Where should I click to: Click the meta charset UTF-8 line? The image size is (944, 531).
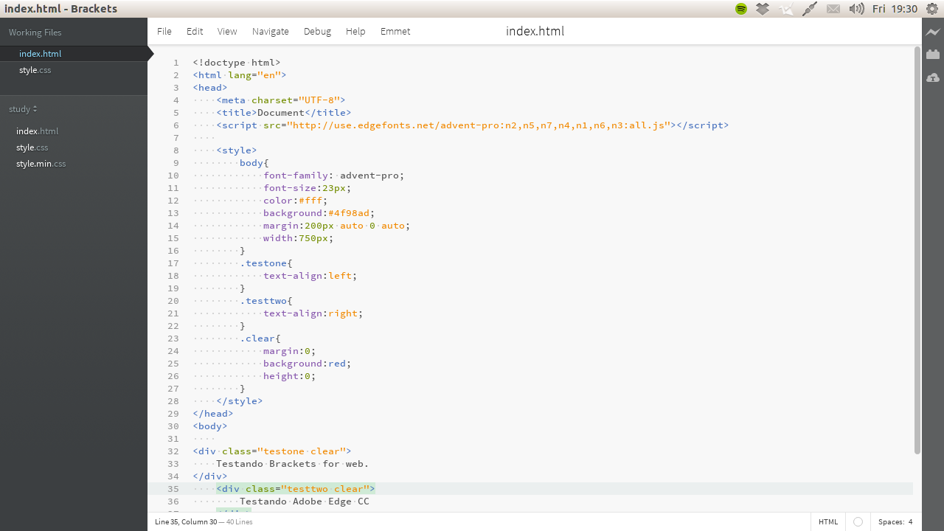point(281,100)
